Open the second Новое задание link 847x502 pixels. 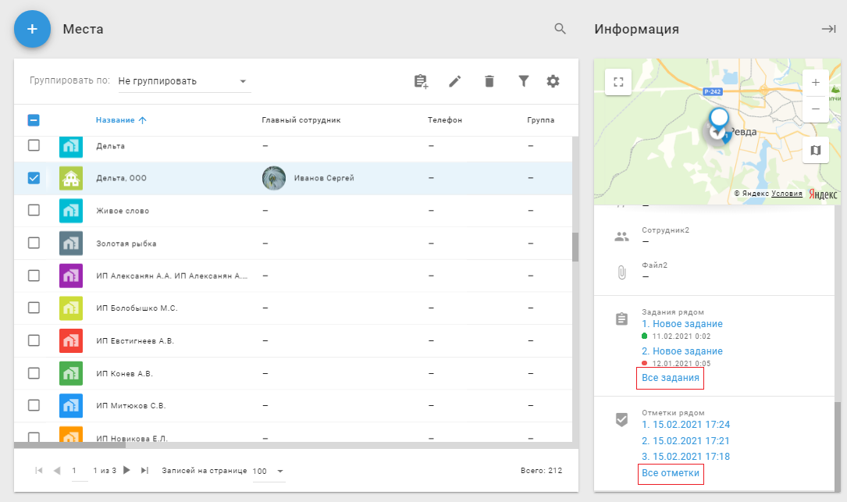[682, 351]
